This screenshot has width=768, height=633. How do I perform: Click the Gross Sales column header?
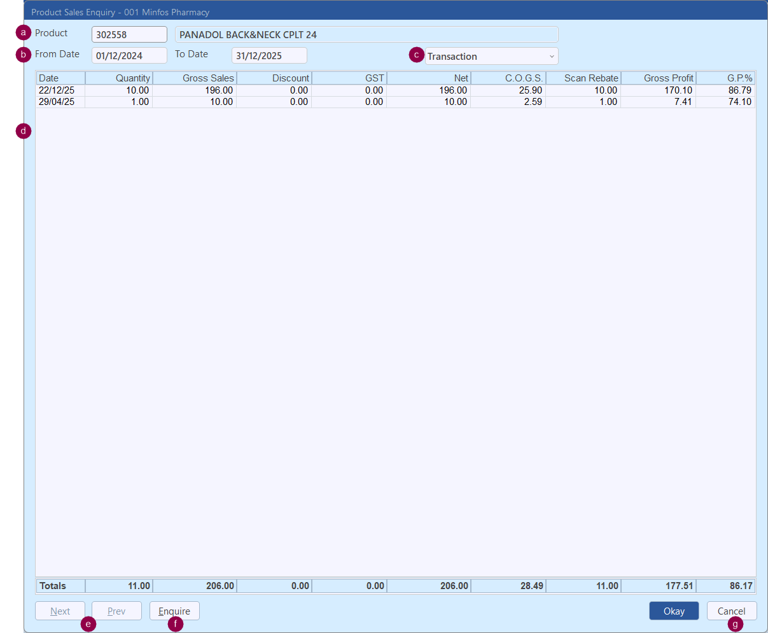point(195,78)
